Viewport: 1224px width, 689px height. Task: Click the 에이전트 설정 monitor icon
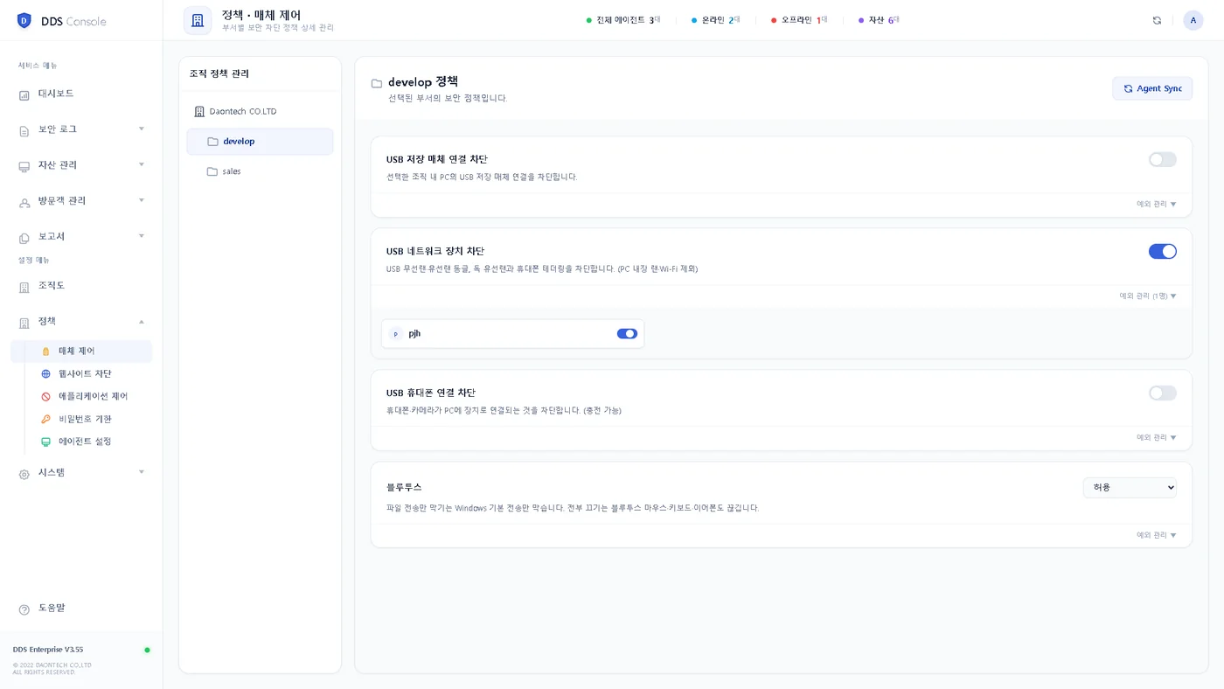(46, 442)
